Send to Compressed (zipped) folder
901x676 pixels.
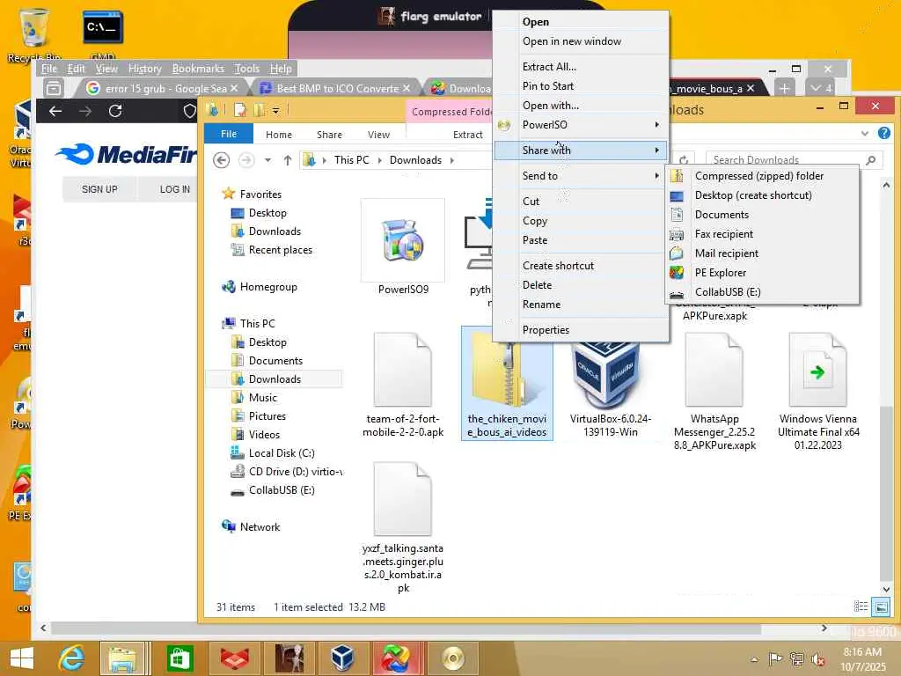click(x=762, y=176)
